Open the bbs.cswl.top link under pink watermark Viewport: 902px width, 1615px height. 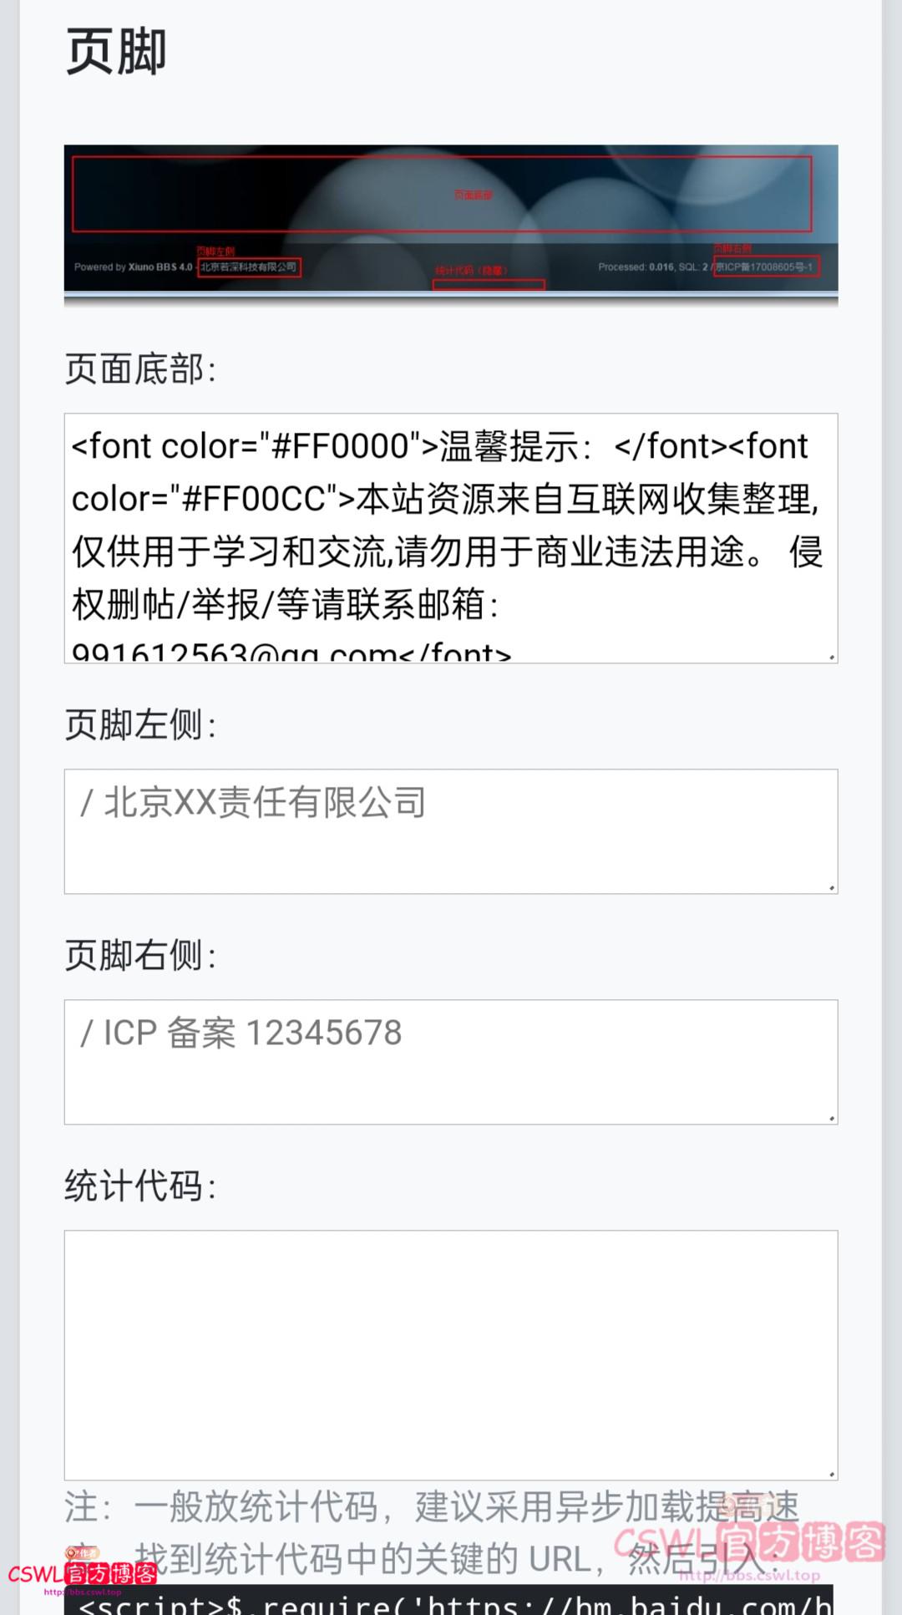click(749, 1576)
